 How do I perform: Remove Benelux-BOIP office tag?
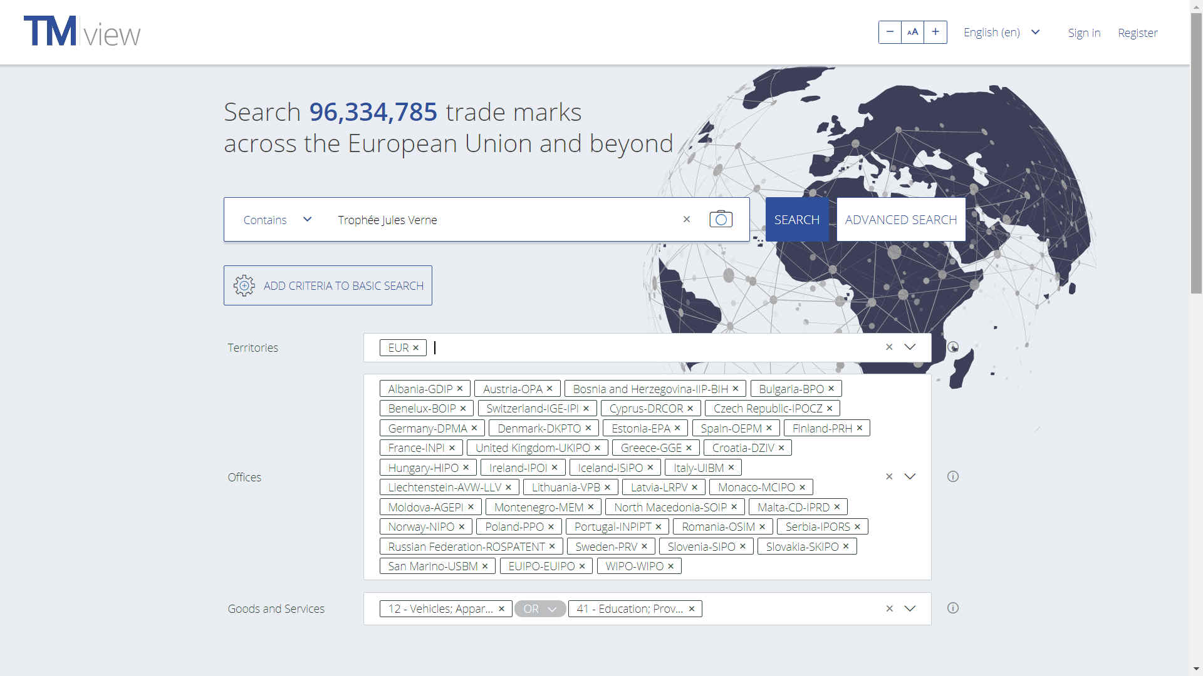click(463, 409)
